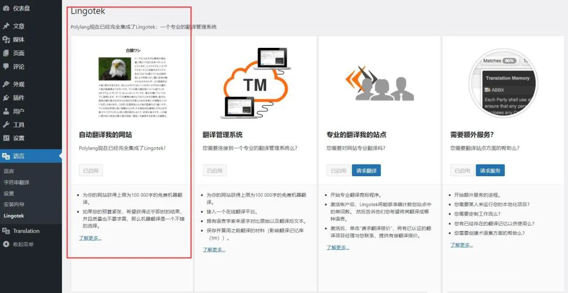Open the 语言 submenu entry

tap(9, 171)
